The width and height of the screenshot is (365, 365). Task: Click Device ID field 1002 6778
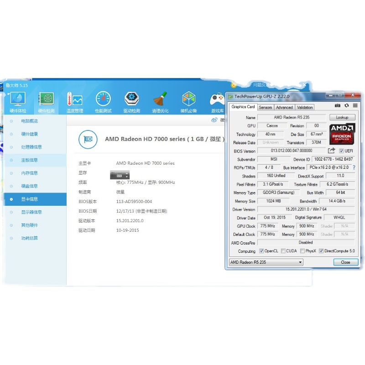pyautogui.click(x=334, y=159)
